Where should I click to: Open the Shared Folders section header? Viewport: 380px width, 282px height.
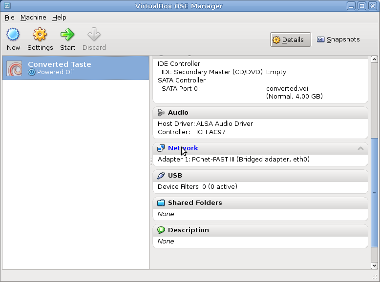click(260, 203)
